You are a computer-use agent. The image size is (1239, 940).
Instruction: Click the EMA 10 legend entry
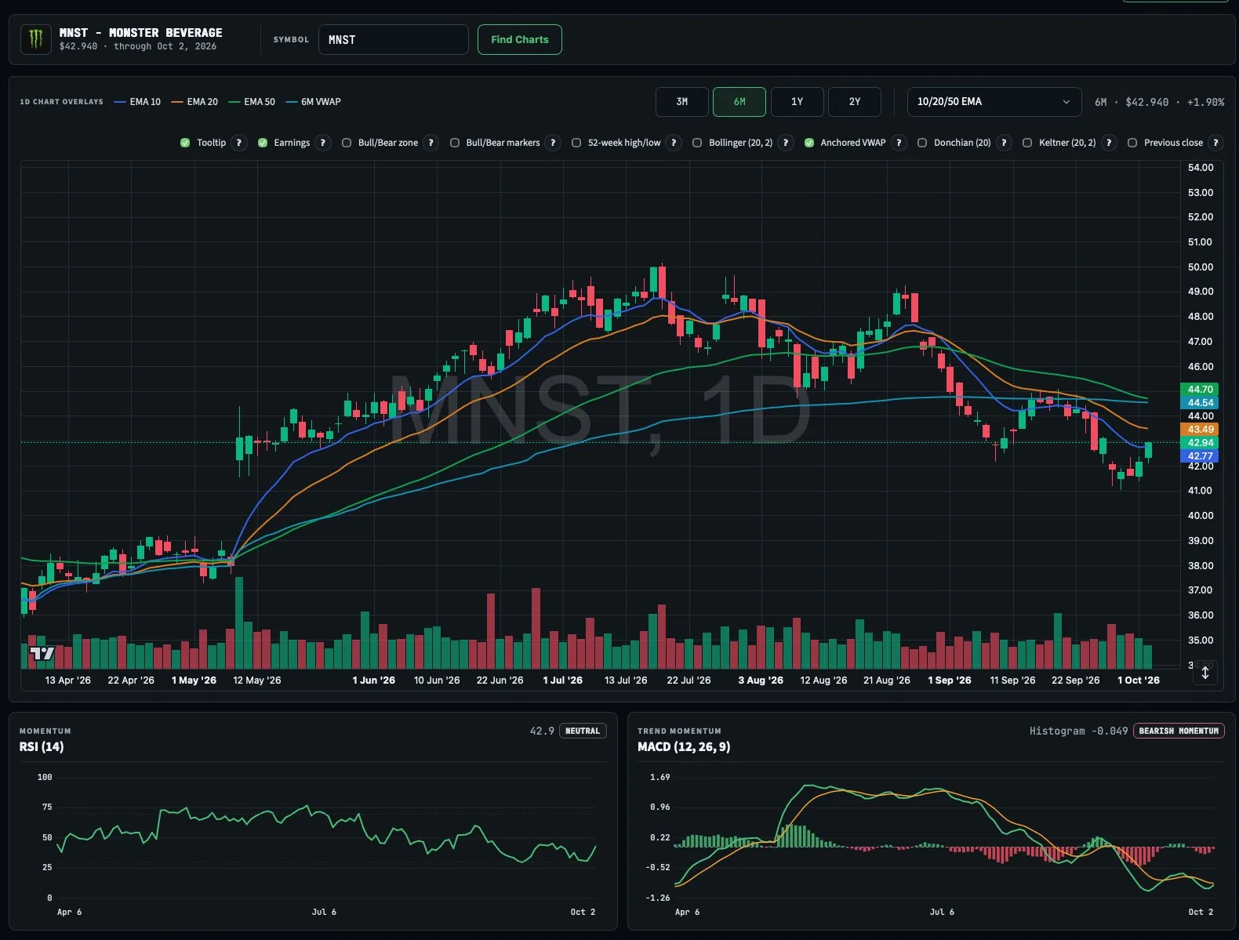pyautogui.click(x=137, y=102)
